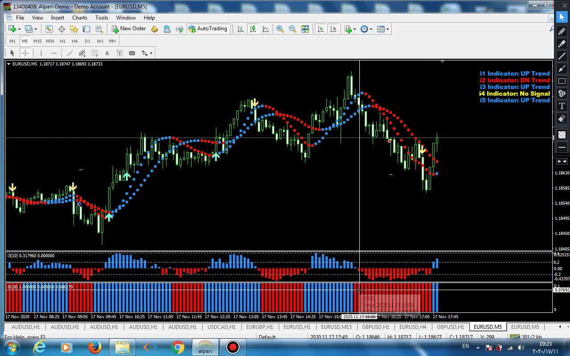The width and height of the screenshot is (570, 356).
Task: Select the Fibonacci Retracement drawing tool
Action: click(x=95, y=53)
